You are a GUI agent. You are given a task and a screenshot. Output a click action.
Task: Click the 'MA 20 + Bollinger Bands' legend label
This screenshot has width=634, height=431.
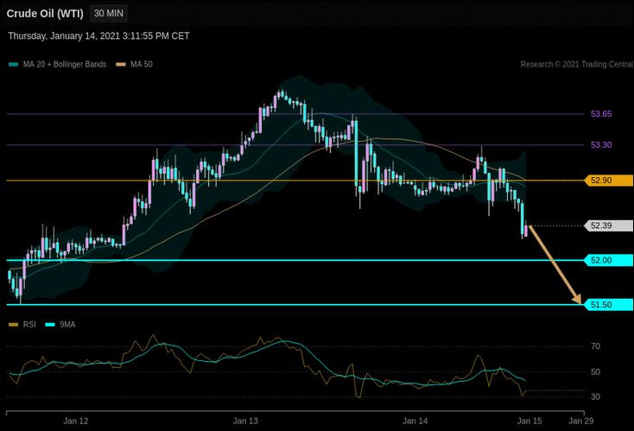[65, 64]
